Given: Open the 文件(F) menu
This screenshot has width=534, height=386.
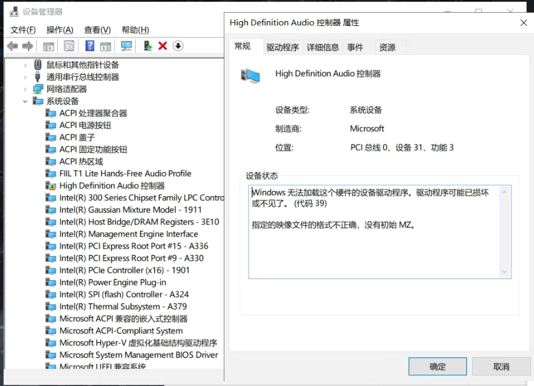Looking at the screenshot, I should pos(23,30).
